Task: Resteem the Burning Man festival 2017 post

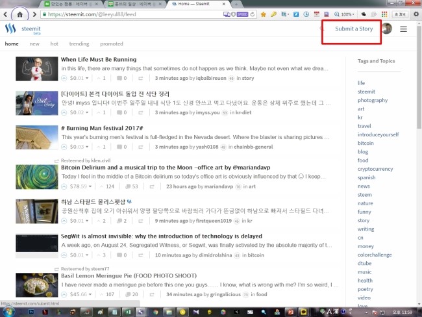Action: 151,147
